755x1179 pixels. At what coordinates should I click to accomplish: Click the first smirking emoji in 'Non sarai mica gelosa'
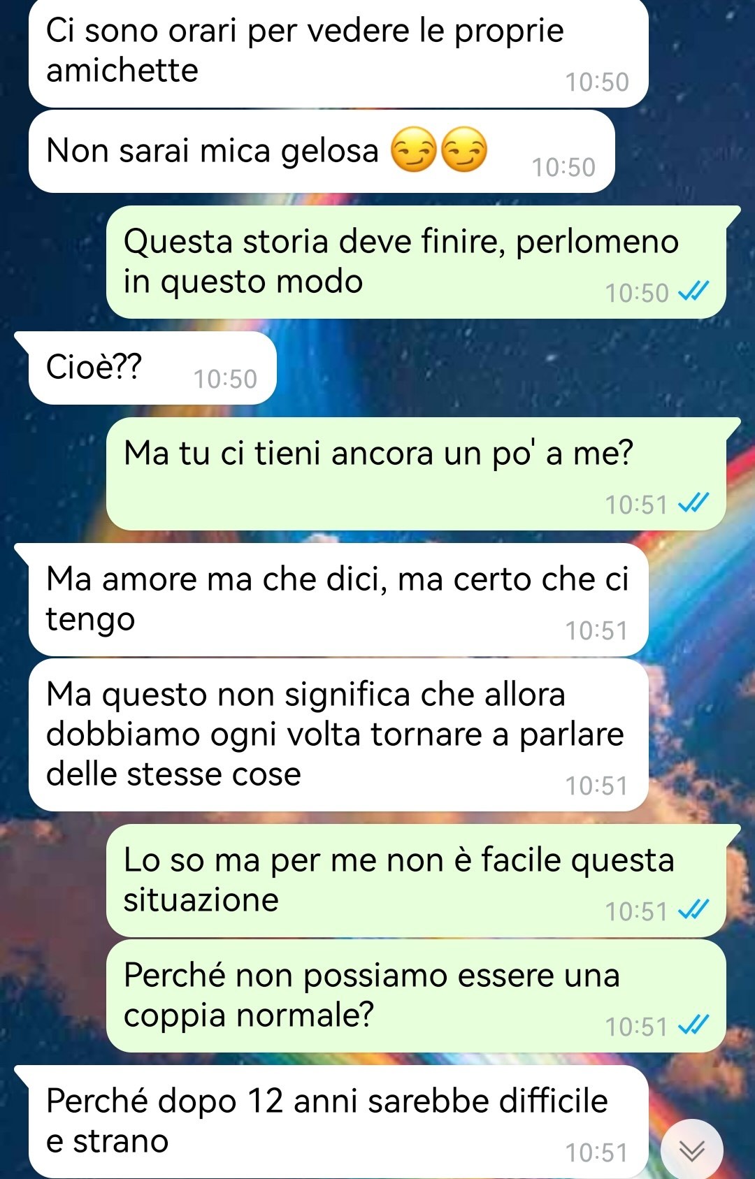point(414,150)
